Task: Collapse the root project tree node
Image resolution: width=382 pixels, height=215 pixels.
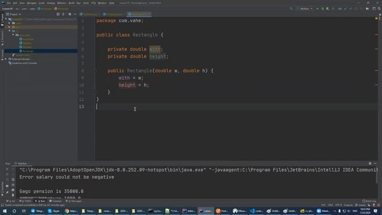Action: 6,19
